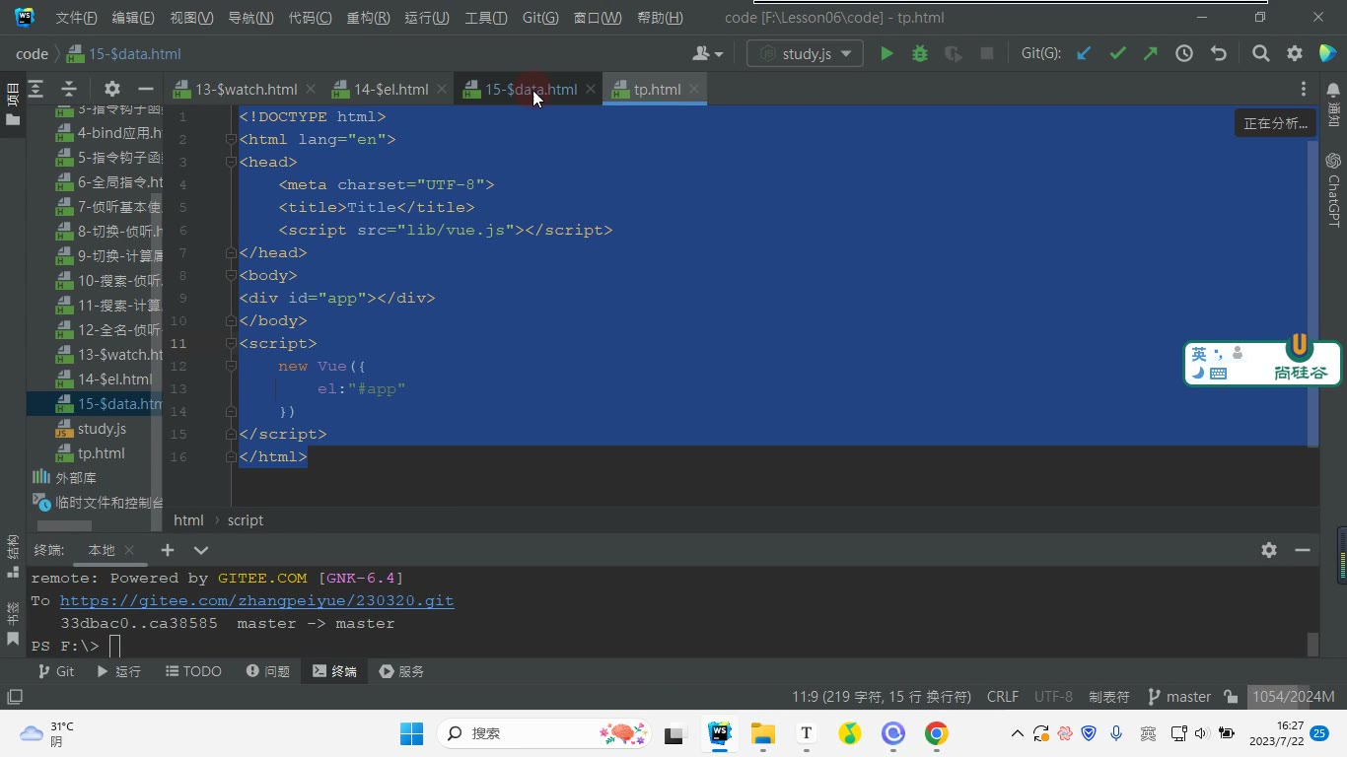The width and height of the screenshot is (1347, 757).
Task: Open the 重构(R) menu
Action: tap(368, 18)
